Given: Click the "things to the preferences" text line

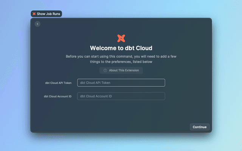Looking at the screenshot, I should tap(121, 62).
